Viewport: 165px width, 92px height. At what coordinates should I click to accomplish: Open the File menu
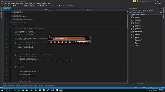coord(2,3)
